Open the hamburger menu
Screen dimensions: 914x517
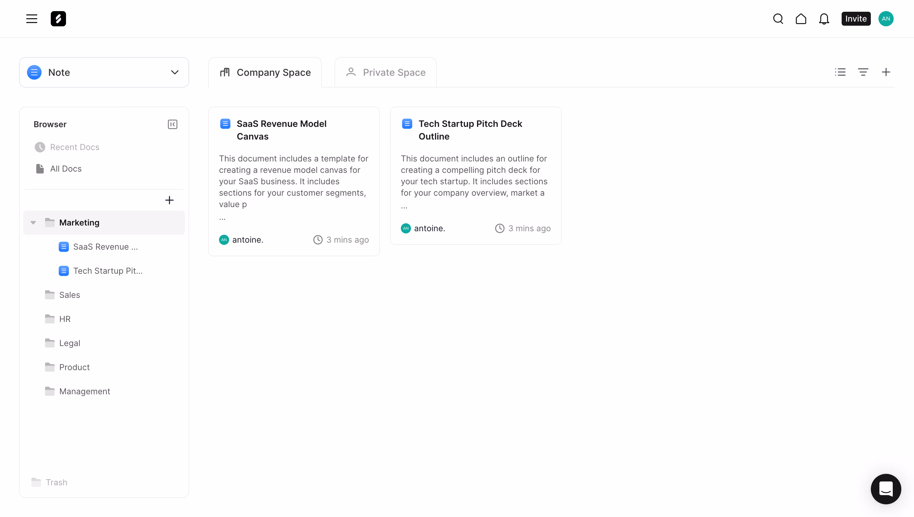click(32, 19)
